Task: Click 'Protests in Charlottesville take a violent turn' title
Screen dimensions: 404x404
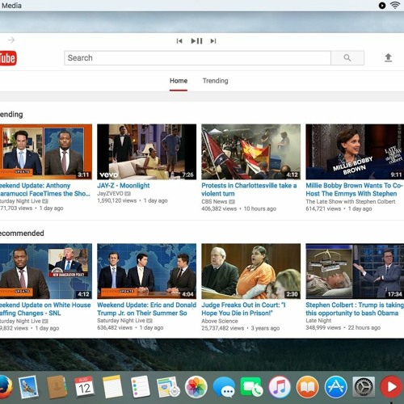Action: (x=249, y=190)
